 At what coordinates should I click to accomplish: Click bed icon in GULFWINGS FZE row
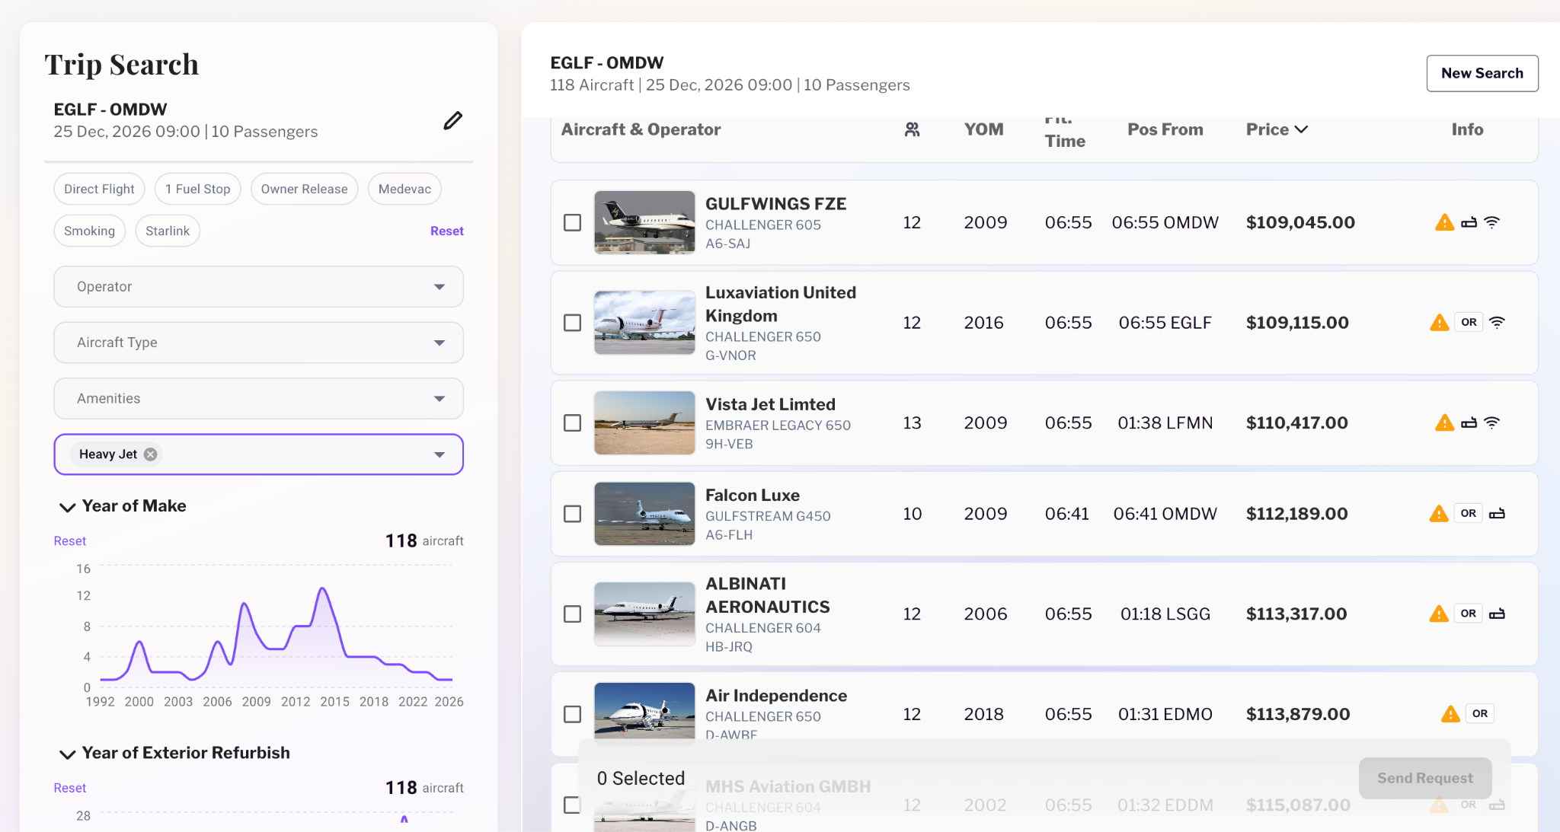1469,222
